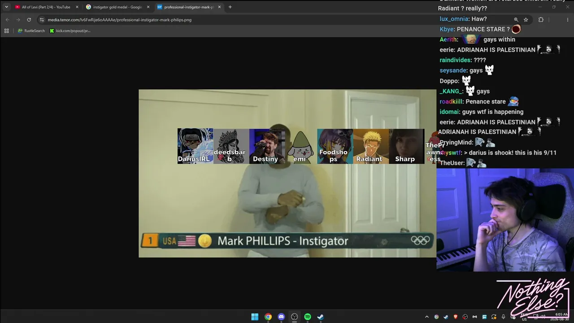Open OBS Studio from the taskbar
The height and width of the screenshot is (323, 574).
coord(294,317)
